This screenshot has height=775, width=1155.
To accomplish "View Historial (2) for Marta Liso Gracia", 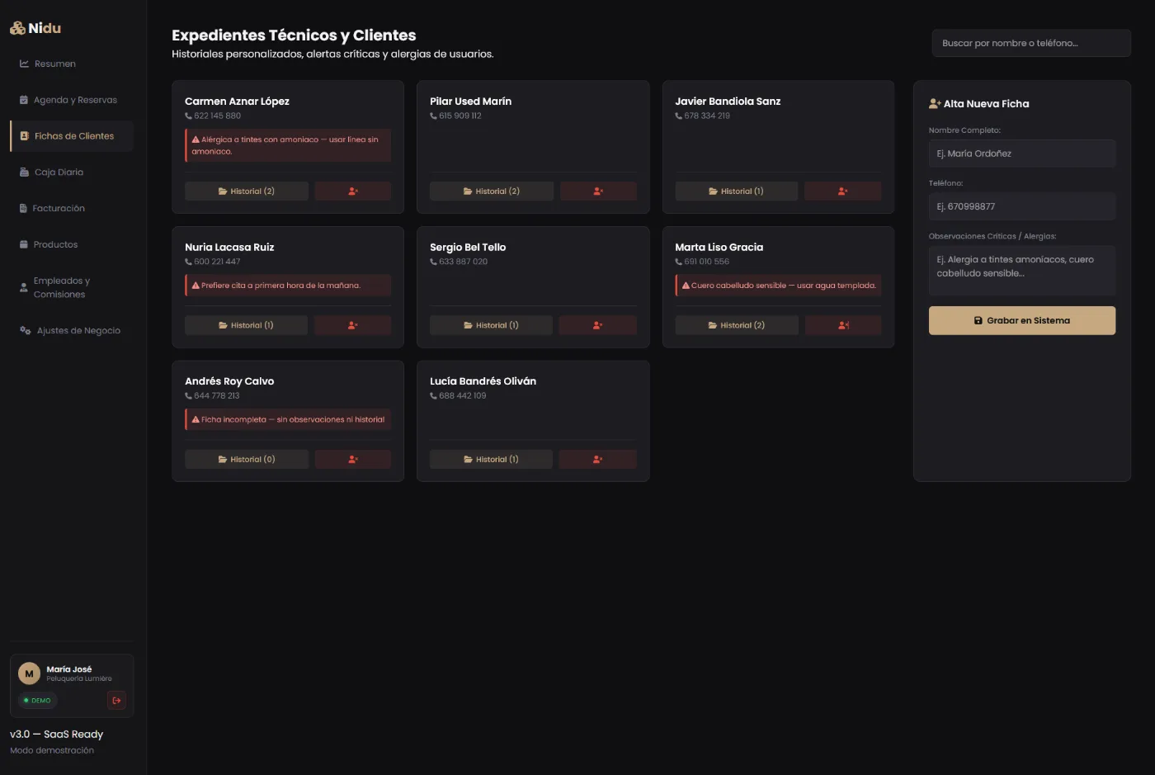I will point(737,325).
